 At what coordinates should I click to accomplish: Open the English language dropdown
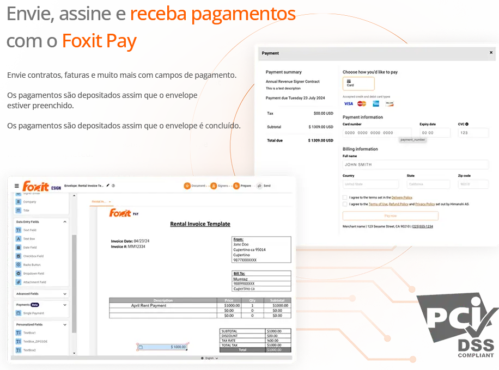(x=211, y=358)
